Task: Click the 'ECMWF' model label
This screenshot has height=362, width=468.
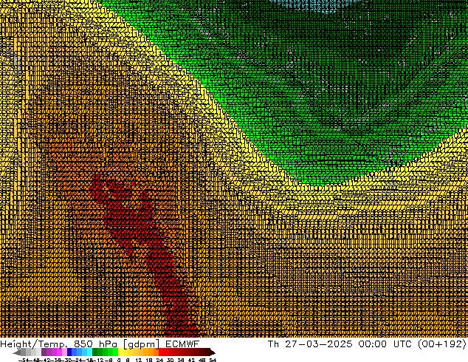Action: coord(182,344)
